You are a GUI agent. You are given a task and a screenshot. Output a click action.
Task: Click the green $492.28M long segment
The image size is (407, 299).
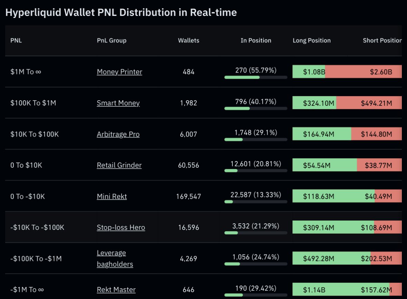[331, 258]
